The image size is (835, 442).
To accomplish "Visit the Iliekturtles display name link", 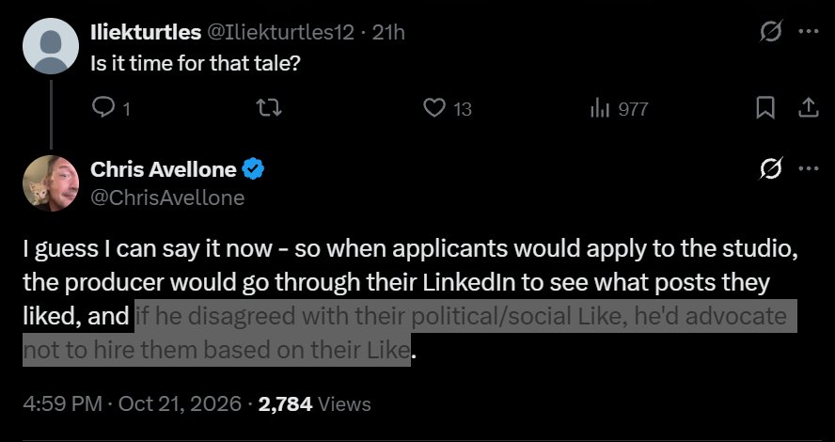I will pos(146,33).
